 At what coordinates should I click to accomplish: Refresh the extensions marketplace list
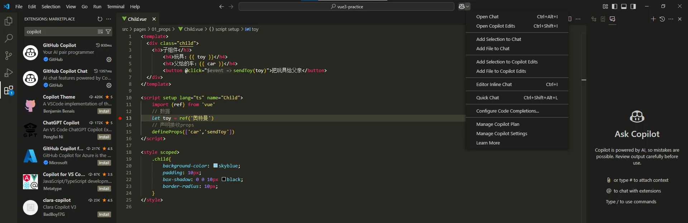coord(100,19)
